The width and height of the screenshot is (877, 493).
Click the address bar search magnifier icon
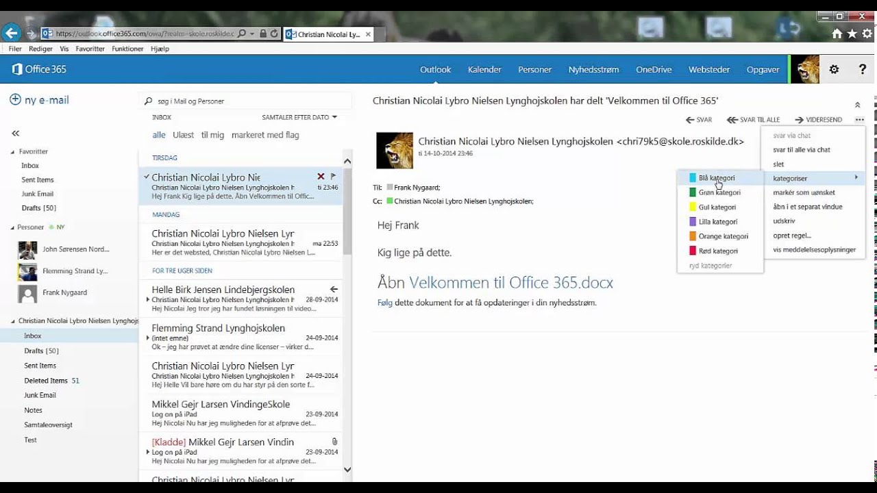coord(242,34)
